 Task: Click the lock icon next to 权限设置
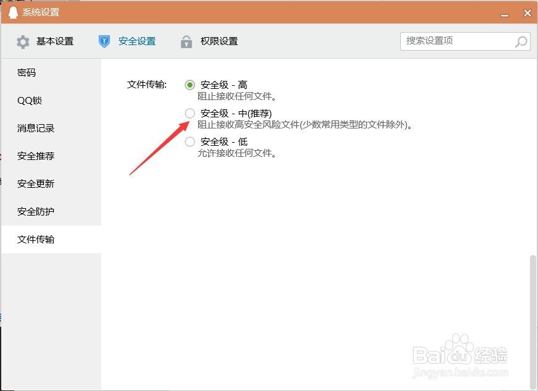(x=186, y=41)
